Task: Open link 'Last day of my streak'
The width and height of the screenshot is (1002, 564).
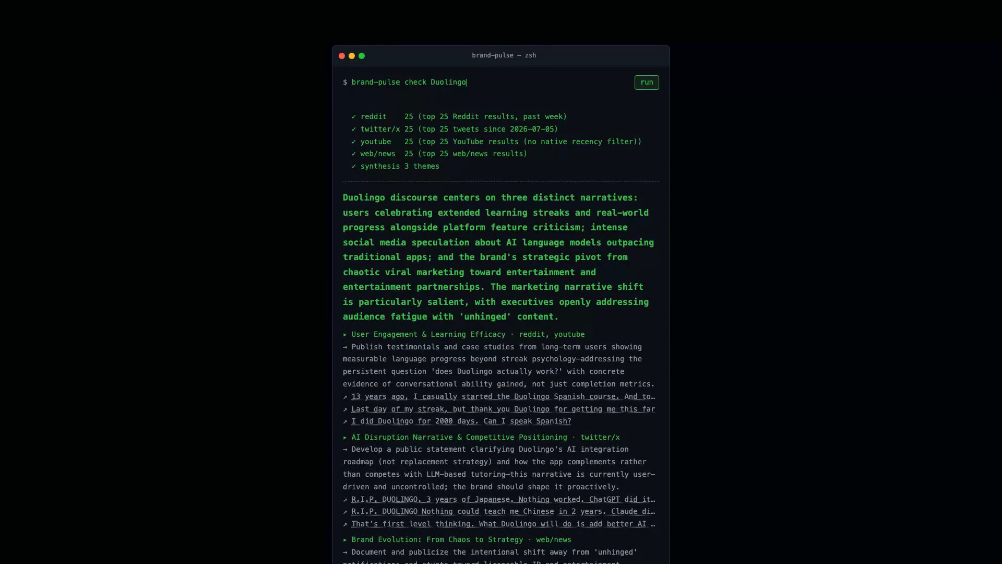Action: [503, 409]
